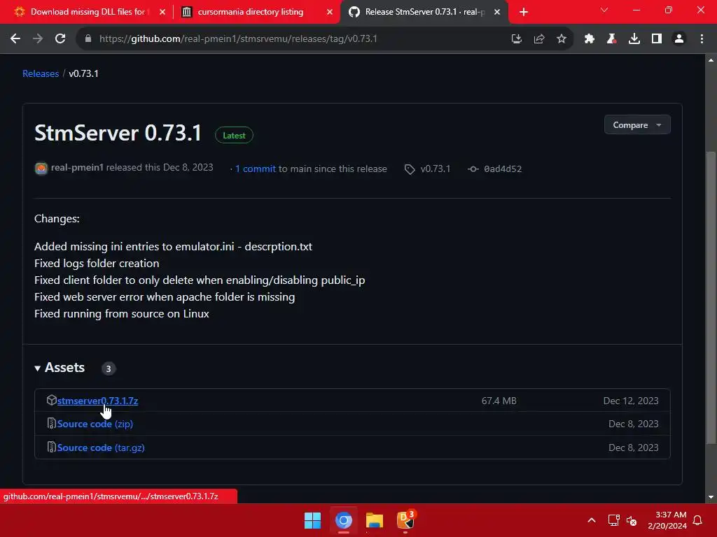This screenshot has height=537, width=717.
Task: Click the muted volume tray icon
Action: (632, 520)
